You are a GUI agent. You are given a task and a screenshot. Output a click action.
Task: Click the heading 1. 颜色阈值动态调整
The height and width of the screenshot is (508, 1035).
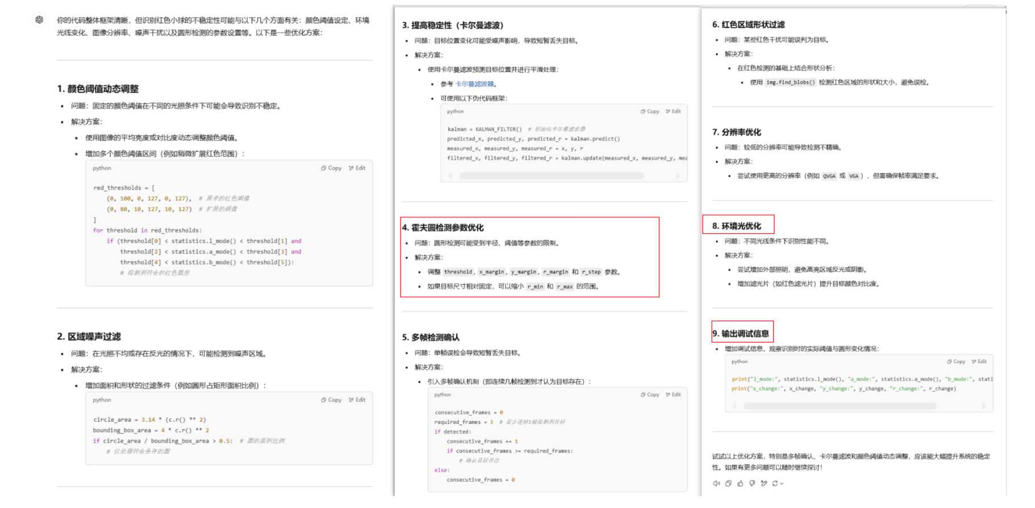[x=98, y=89]
